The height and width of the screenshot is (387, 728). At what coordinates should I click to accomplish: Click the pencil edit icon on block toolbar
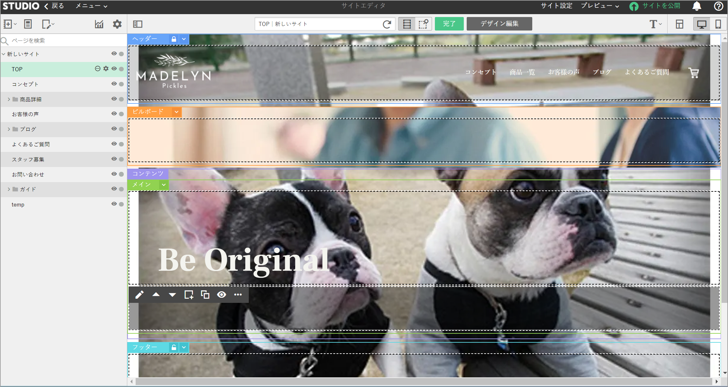pos(139,295)
